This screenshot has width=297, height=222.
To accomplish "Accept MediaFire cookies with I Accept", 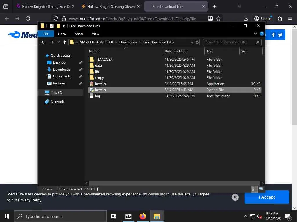I will [267, 197].
